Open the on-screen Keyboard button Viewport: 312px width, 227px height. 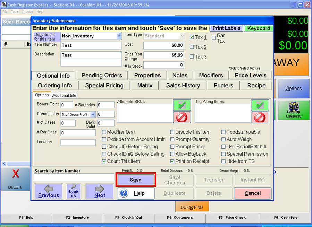coord(259,28)
